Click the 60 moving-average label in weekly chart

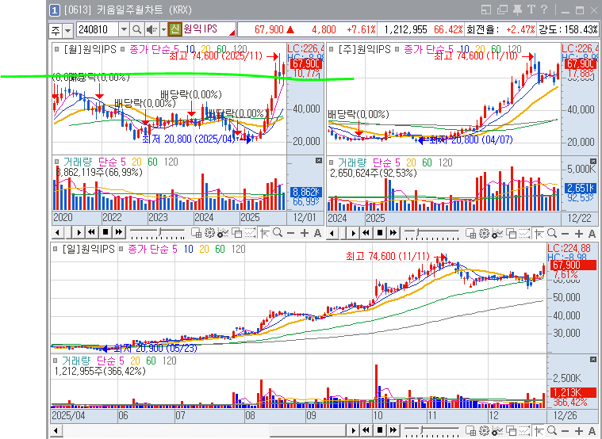496,49
